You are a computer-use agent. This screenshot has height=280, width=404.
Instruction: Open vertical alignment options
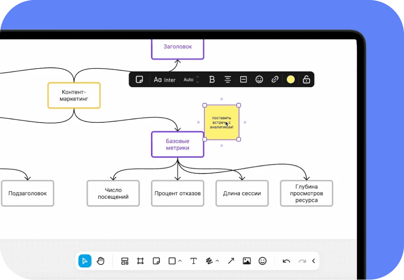pyautogui.click(x=244, y=79)
